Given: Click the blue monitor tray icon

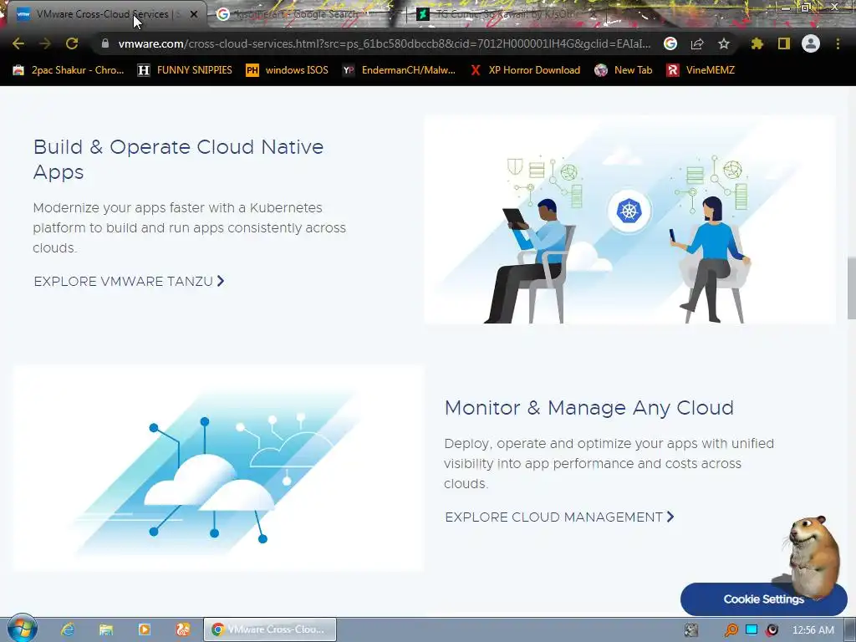Looking at the screenshot, I should pyautogui.click(x=752, y=629).
